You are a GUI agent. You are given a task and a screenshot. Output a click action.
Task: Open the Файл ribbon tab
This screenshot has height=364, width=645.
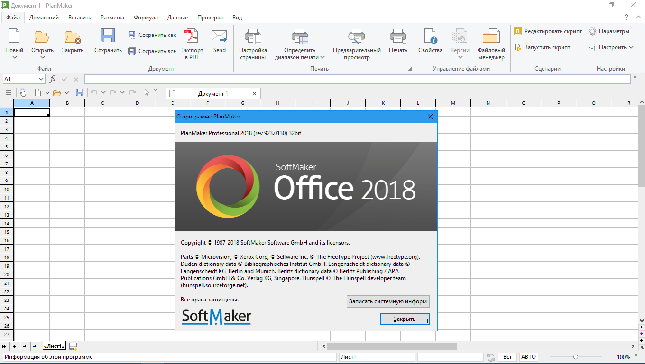click(x=13, y=18)
